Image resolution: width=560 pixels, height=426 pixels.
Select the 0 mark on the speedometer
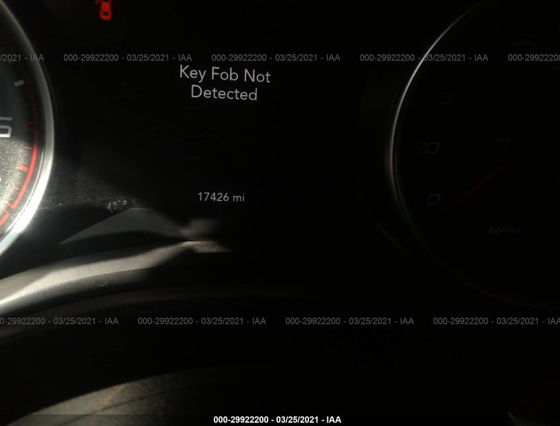433,199
